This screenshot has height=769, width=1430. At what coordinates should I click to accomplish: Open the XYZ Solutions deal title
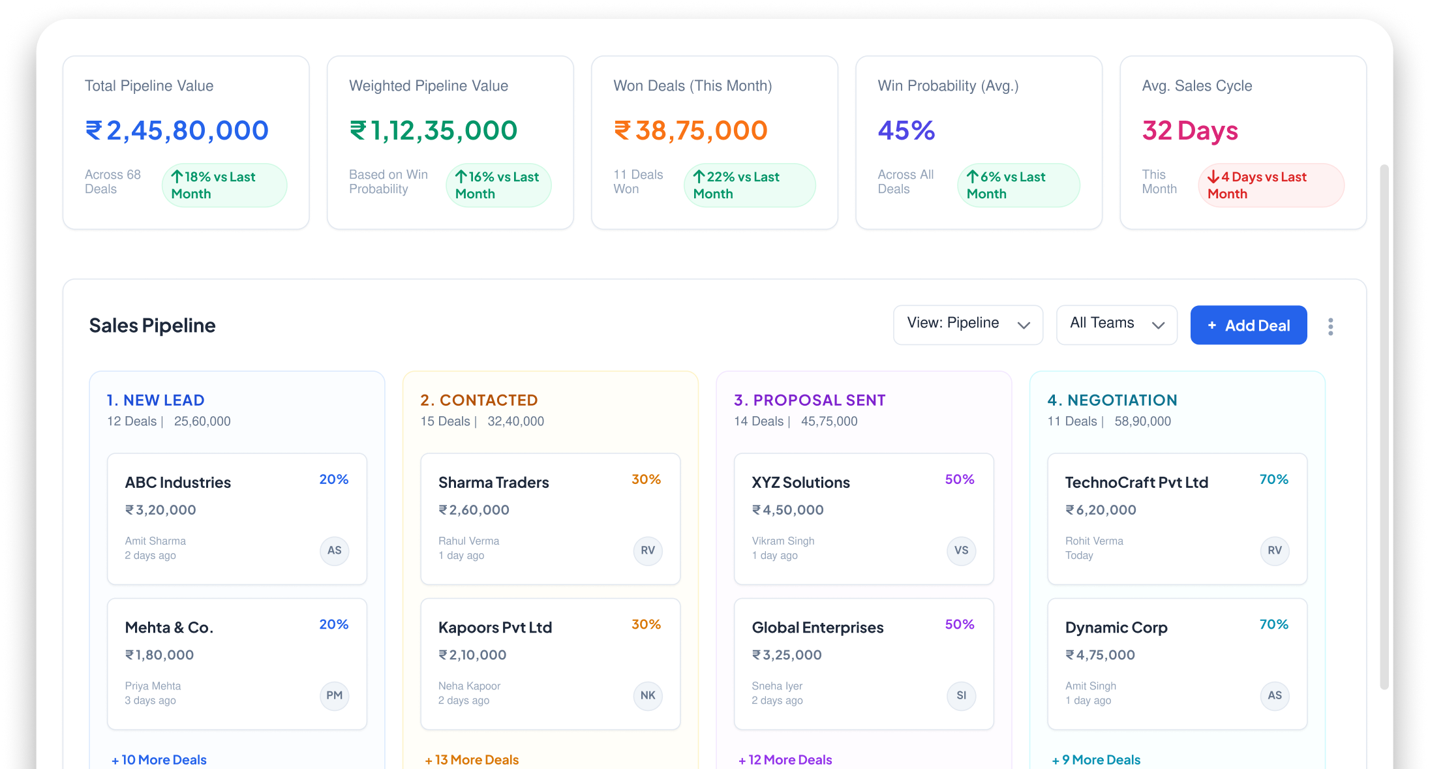[800, 483]
